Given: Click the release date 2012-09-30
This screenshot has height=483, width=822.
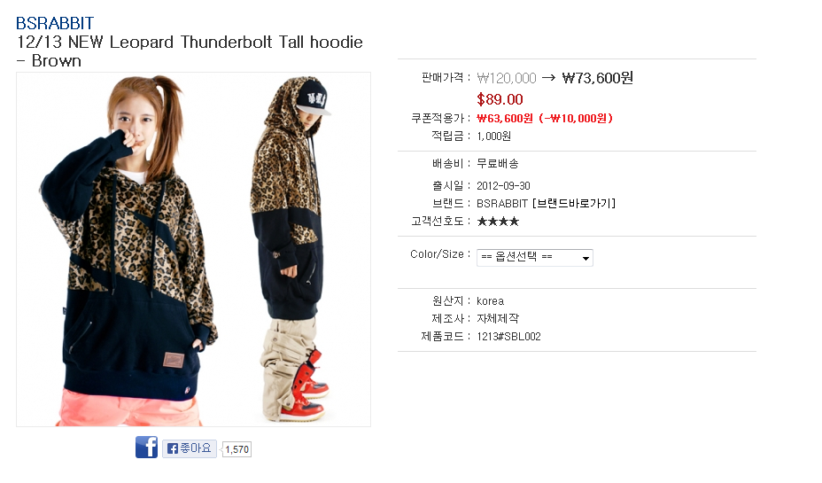Looking at the screenshot, I should 503,185.
